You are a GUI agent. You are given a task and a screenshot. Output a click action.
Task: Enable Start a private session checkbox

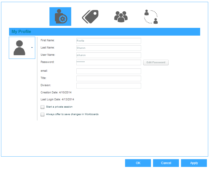click(42, 107)
